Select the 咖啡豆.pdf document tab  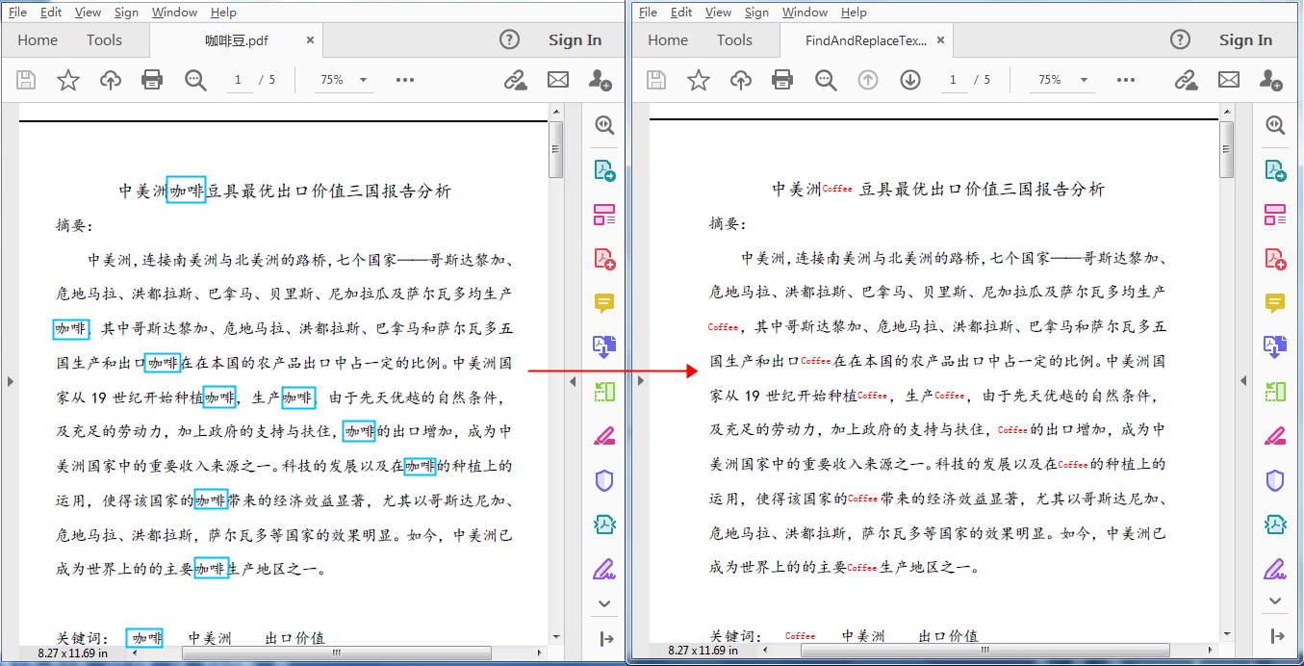coord(236,40)
